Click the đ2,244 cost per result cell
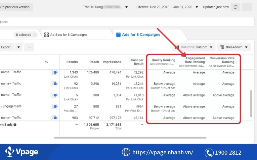The image size is (257, 160). [138, 84]
